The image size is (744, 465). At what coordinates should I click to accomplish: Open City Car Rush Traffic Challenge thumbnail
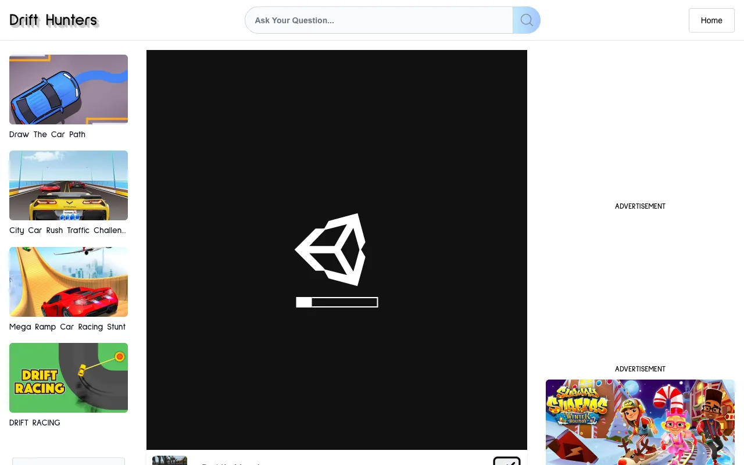pos(69,185)
